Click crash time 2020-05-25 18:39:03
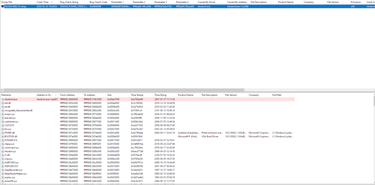Screen dimensions: 375x185 click(x=47, y=6)
